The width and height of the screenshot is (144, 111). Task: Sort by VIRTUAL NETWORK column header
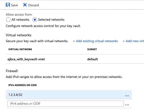(20, 49)
